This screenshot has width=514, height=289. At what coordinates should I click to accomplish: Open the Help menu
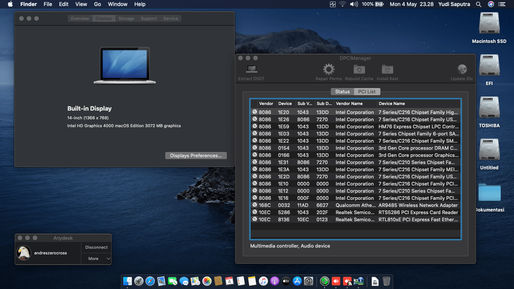140,4
